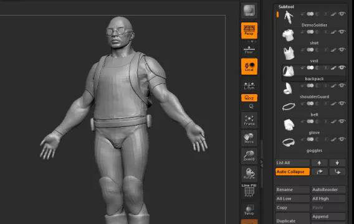Click the Append button
The image size is (354, 224).
click(328, 217)
